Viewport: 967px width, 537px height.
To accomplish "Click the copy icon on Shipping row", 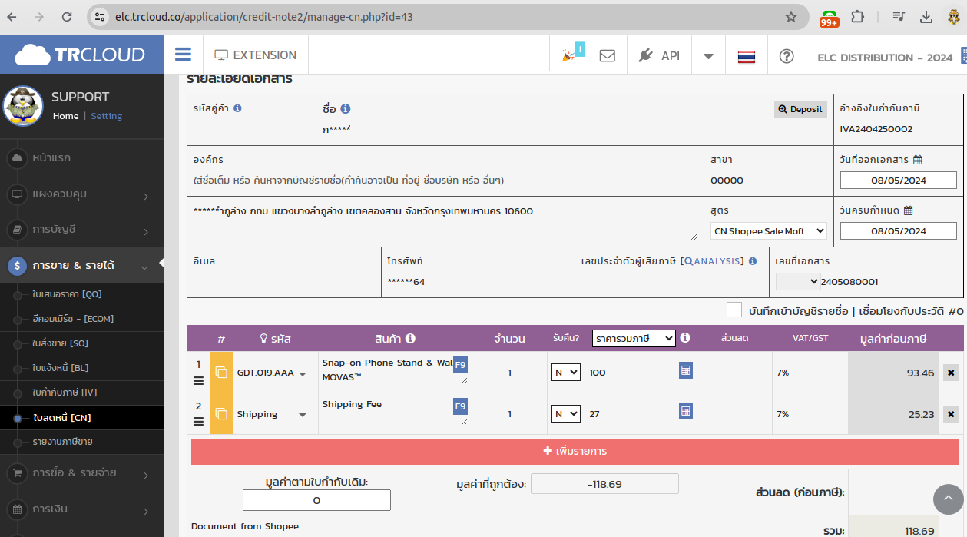I will (221, 414).
